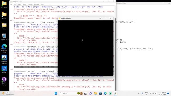Click the pygame.org contribute link in shell
This screenshot has height=96, width=171.
(79, 7)
